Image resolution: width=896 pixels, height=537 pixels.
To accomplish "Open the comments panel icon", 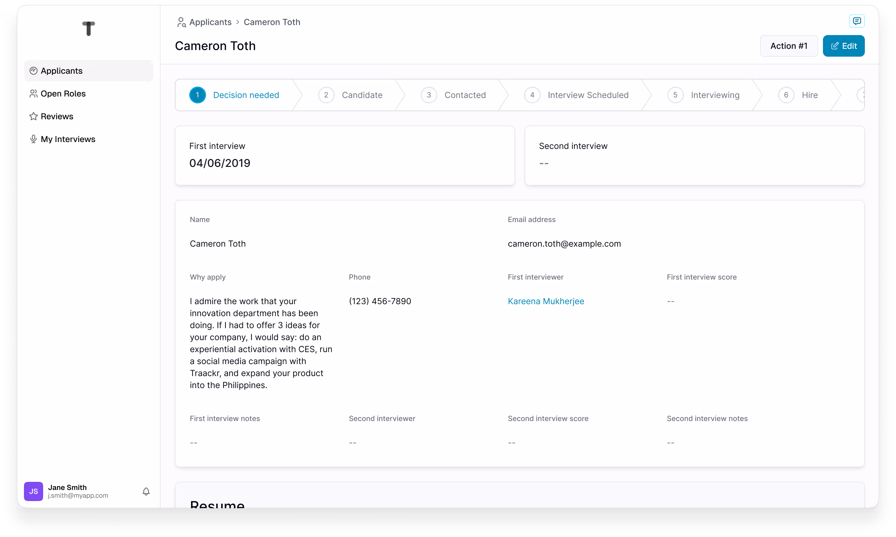I will [856, 21].
